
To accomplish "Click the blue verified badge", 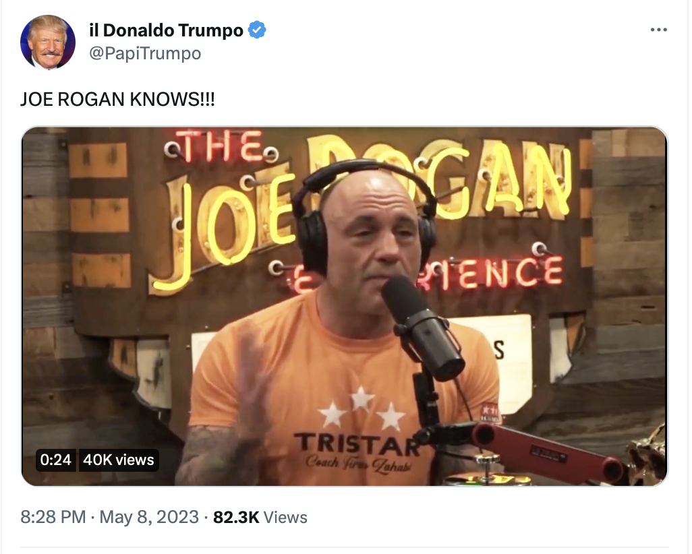I will click(257, 30).
